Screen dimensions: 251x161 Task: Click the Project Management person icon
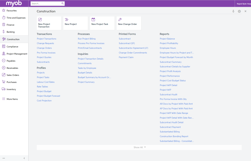pyautogui.click(x=4, y=54)
